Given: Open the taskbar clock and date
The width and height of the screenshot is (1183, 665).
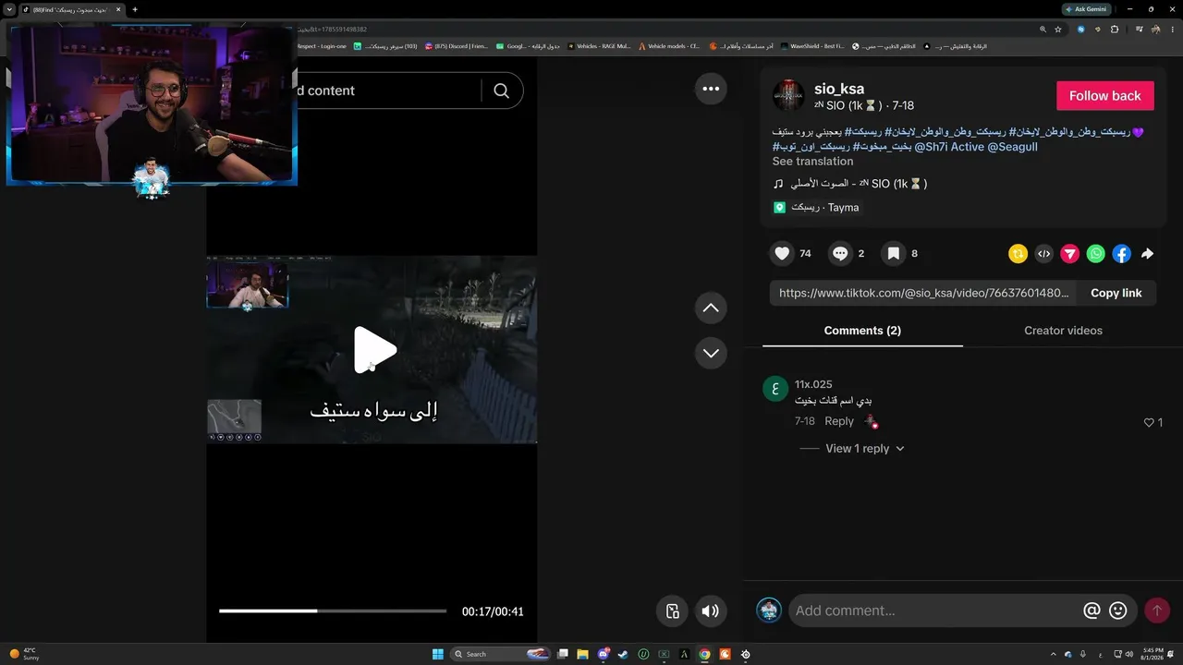Looking at the screenshot, I should [x=1153, y=654].
